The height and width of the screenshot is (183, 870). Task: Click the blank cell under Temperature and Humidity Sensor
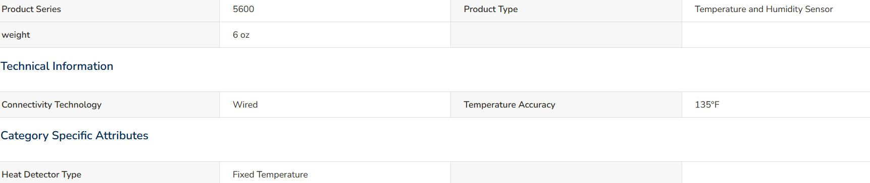tap(776, 35)
